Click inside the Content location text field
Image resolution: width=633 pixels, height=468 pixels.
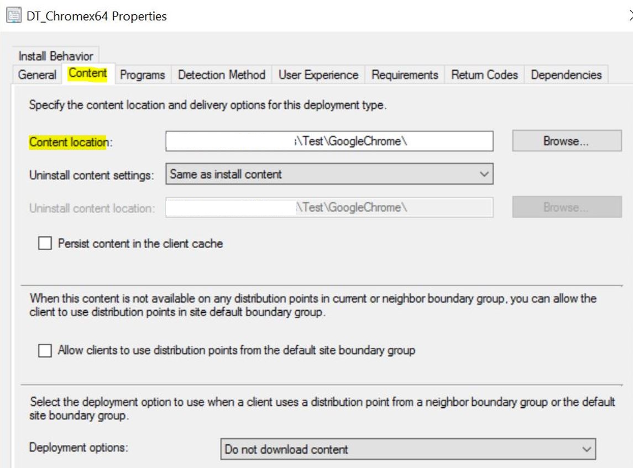[329, 141]
